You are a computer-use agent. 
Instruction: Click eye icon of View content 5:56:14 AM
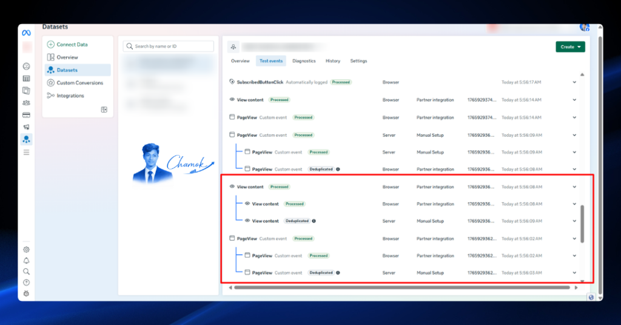(x=232, y=100)
